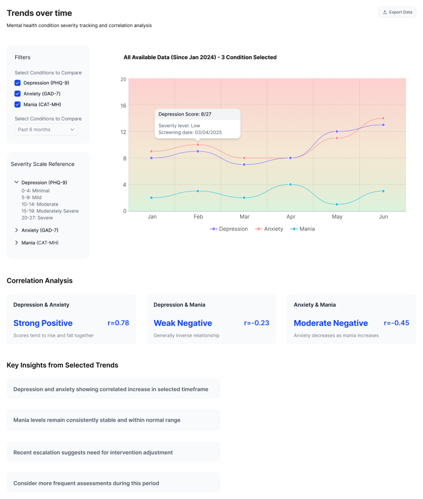
Task: Expand the Anxiety (GAD-7) severity scale
Action: 17,230
